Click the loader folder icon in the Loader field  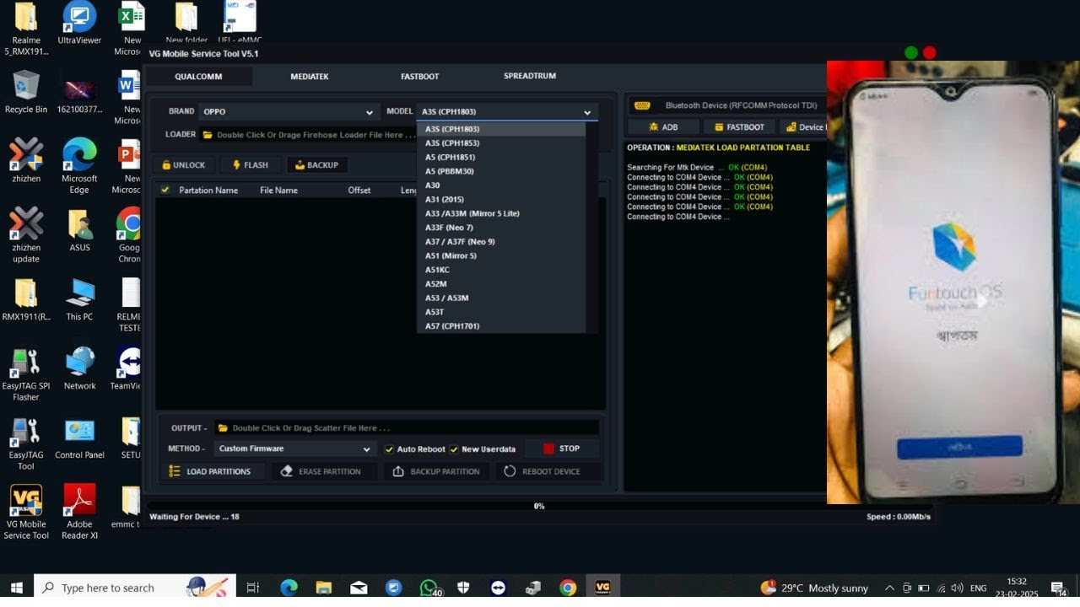tap(208, 135)
